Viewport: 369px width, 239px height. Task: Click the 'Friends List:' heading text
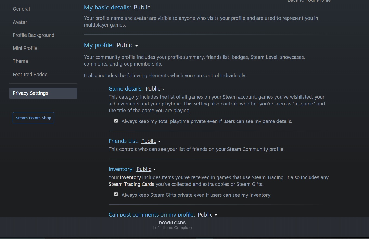(x=123, y=141)
